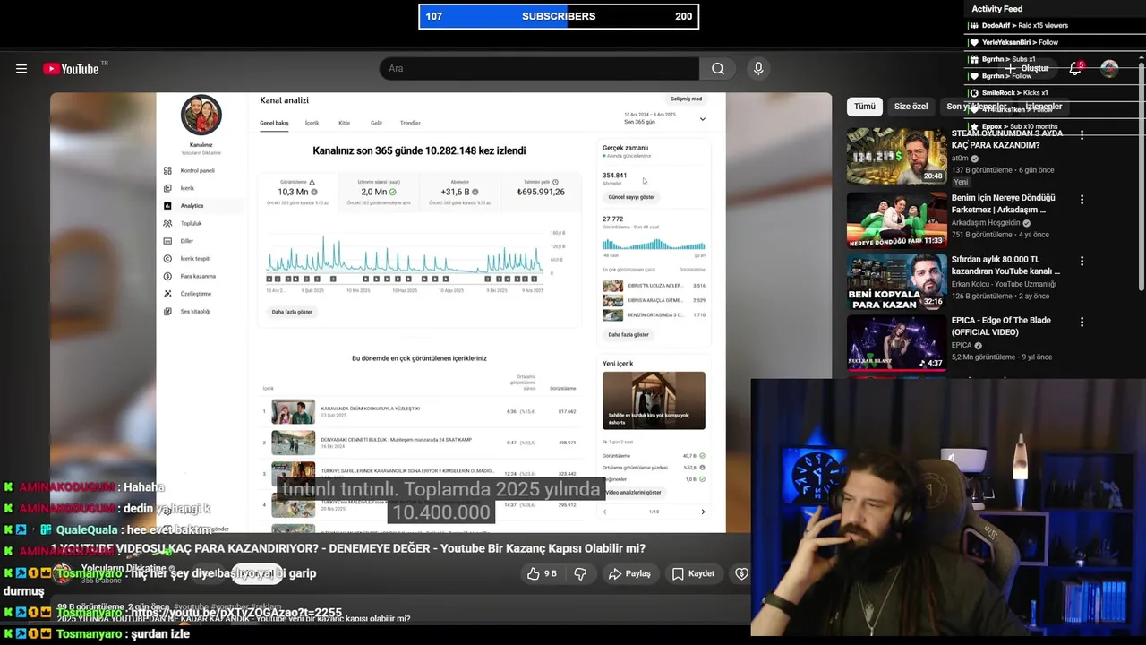Click Daha fazla göster under real-time list
Viewport: 1146px width, 645px height.
click(x=629, y=334)
